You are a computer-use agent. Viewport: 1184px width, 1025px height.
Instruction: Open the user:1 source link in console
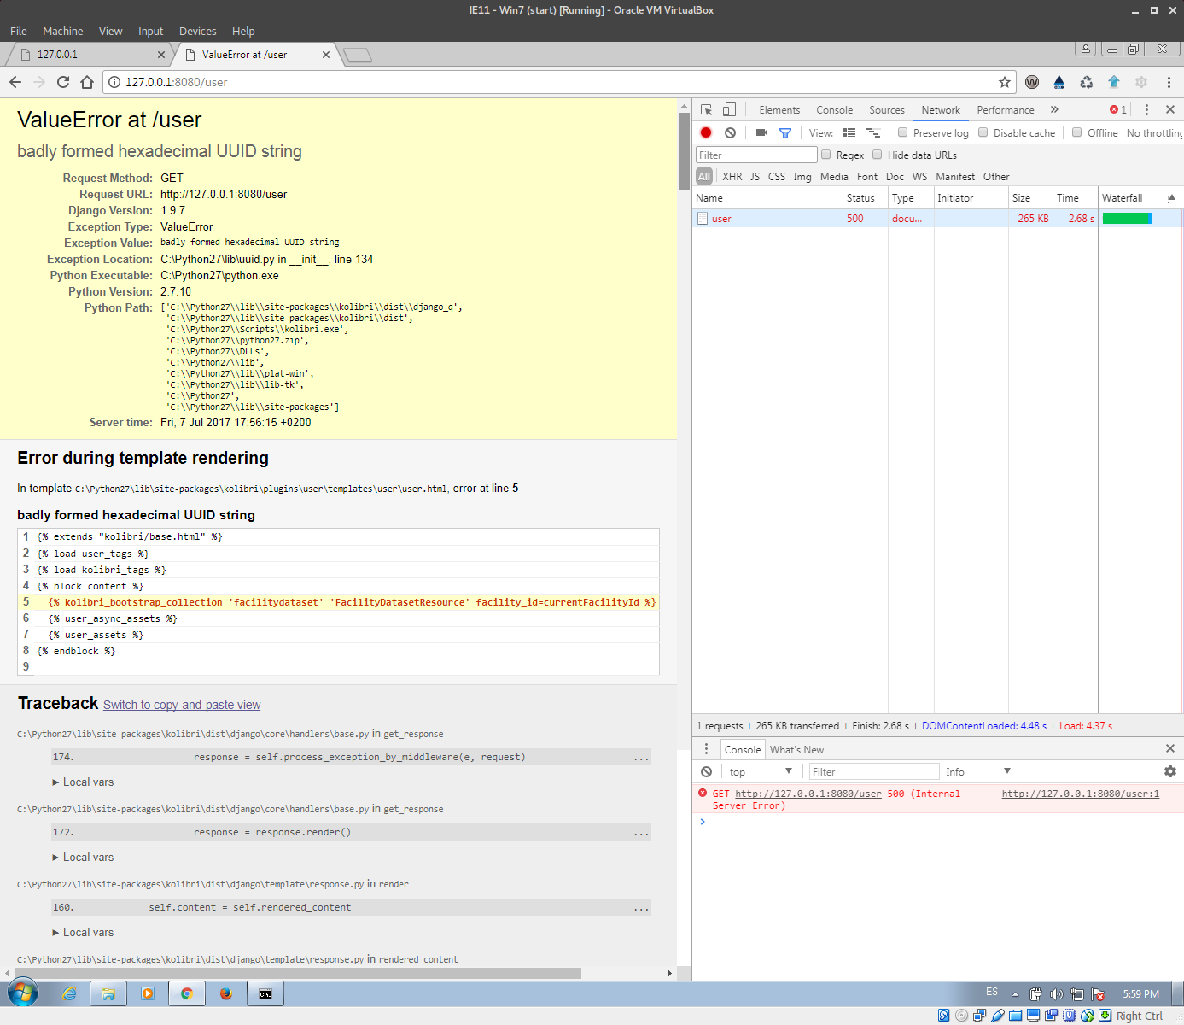click(1081, 794)
